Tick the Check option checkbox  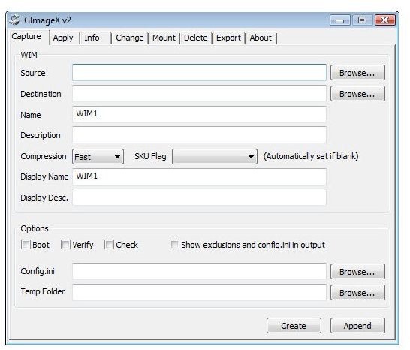(109, 245)
